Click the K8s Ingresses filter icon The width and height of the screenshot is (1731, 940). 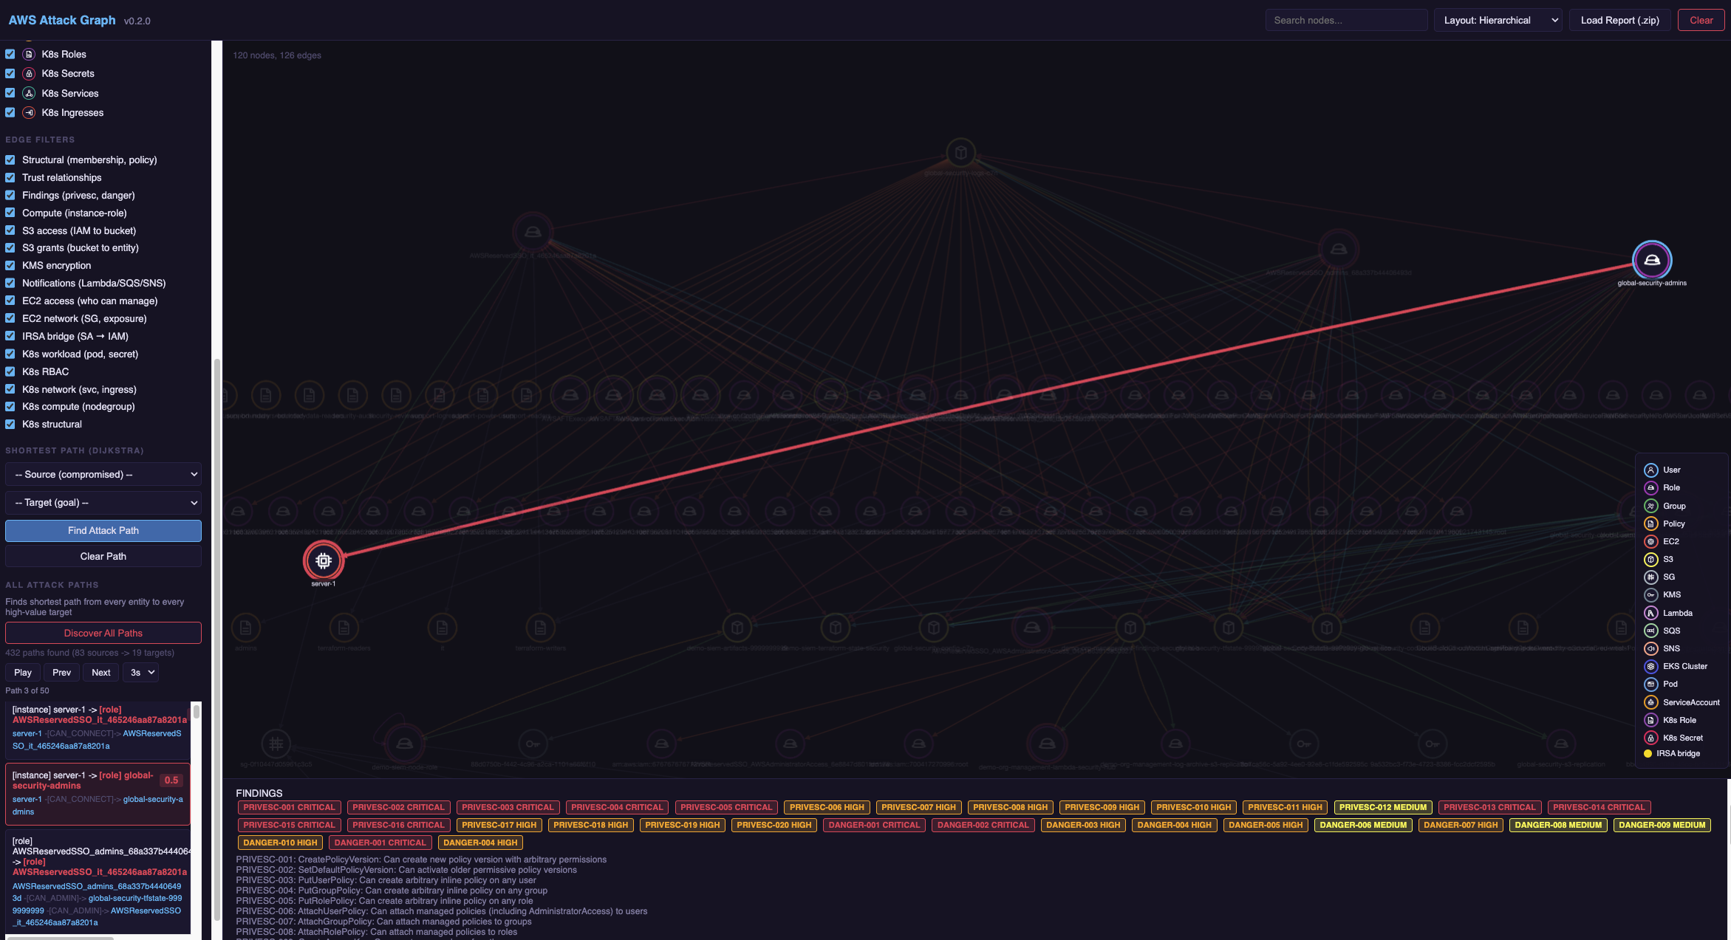click(x=29, y=113)
